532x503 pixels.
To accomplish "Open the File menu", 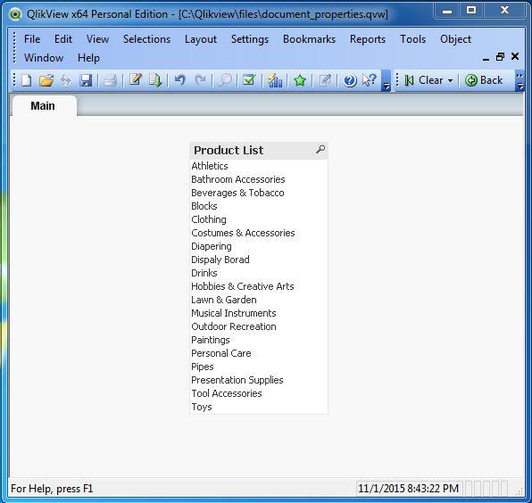I will (x=32, y=39).
